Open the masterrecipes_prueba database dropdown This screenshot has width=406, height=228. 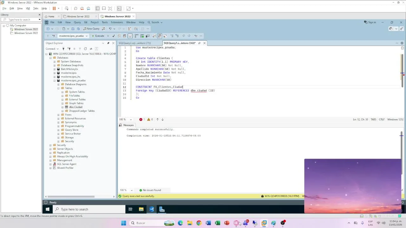(x=87, y=36)
